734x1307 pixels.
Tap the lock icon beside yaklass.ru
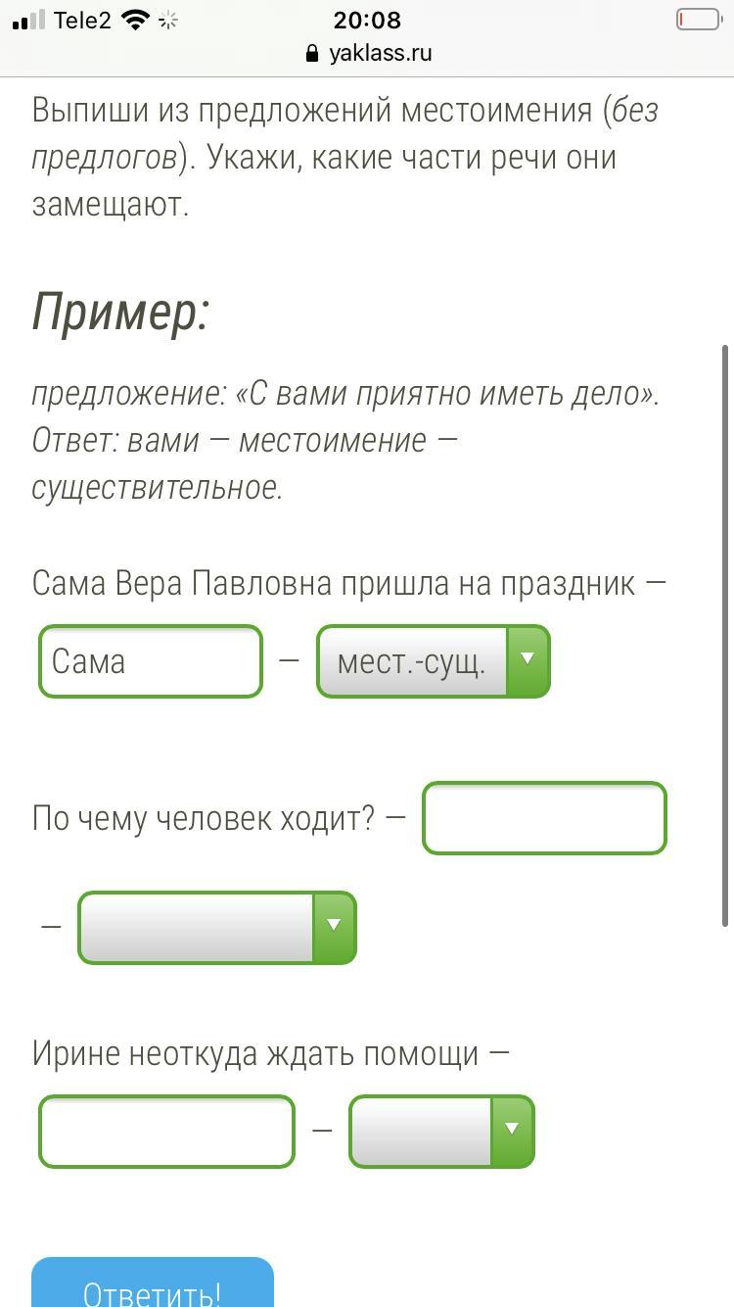(x=312, y=53)
